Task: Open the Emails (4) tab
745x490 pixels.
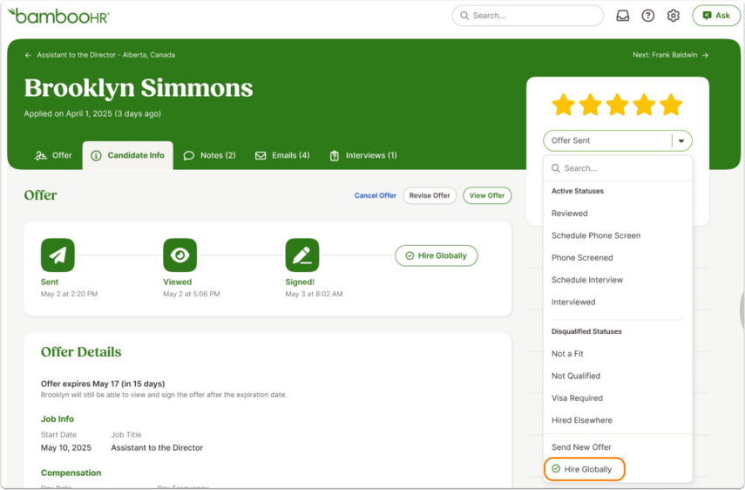Action: 282,155
